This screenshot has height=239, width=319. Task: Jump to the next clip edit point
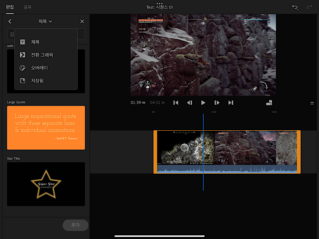click(x=231, y=103)
